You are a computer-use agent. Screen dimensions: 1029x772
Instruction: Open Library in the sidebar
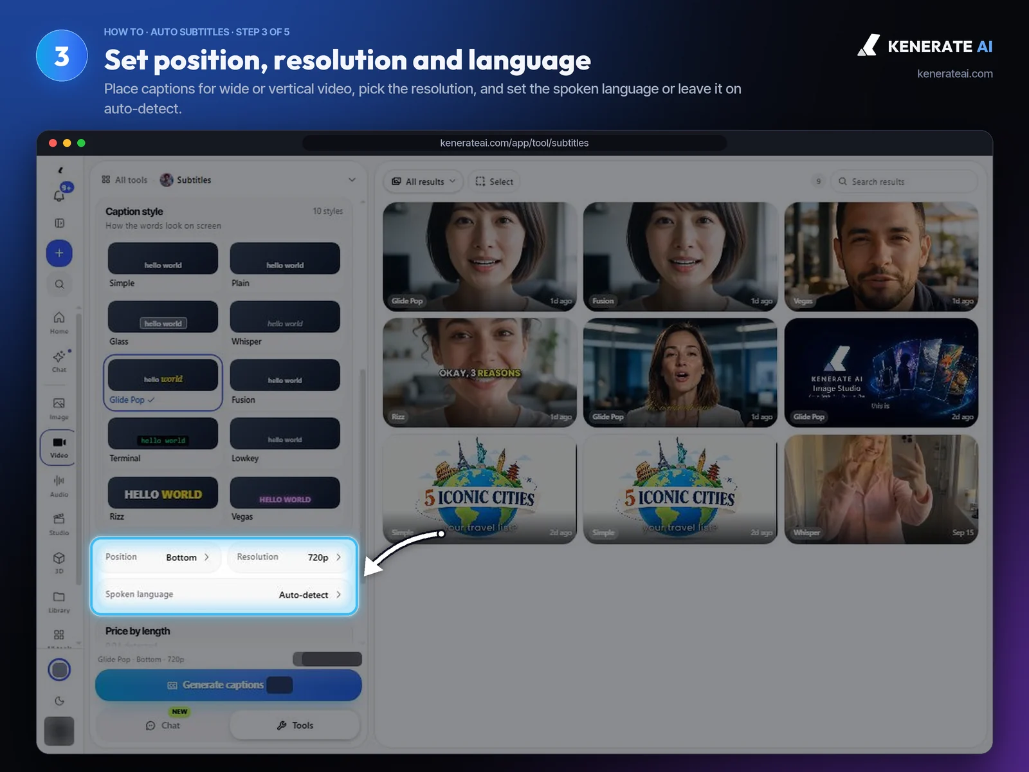59,602
